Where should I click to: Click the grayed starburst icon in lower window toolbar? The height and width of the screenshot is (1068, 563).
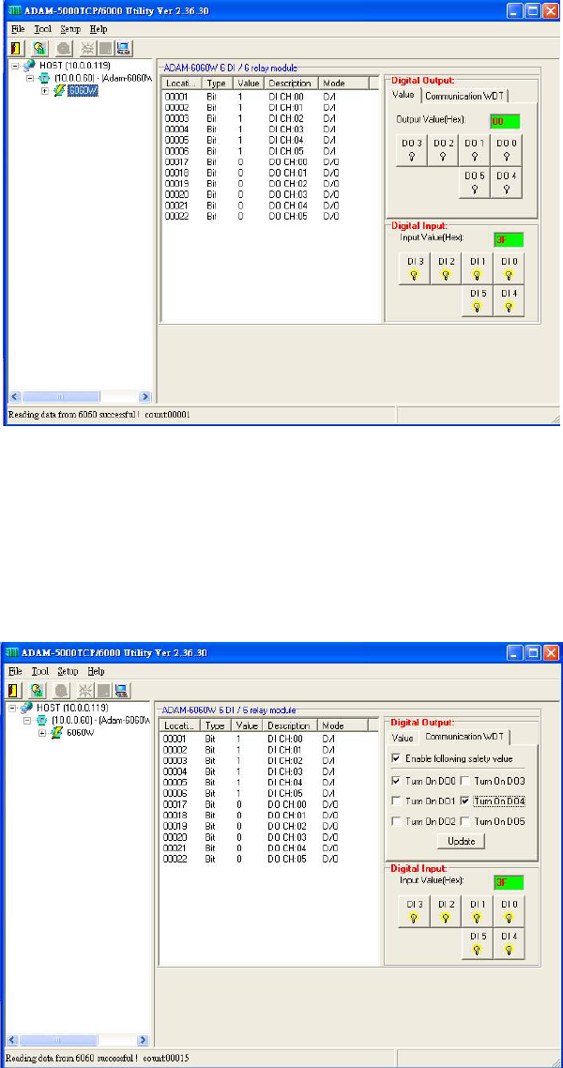tap(87, 689)
